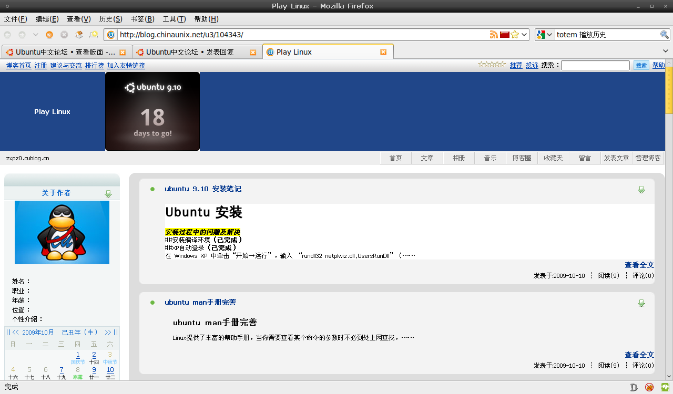The width and height of the screenshot is (673, 394).
Task: Open the 'ubuntu 9.10 安装笔记' post title
Action: click(203, 189)
